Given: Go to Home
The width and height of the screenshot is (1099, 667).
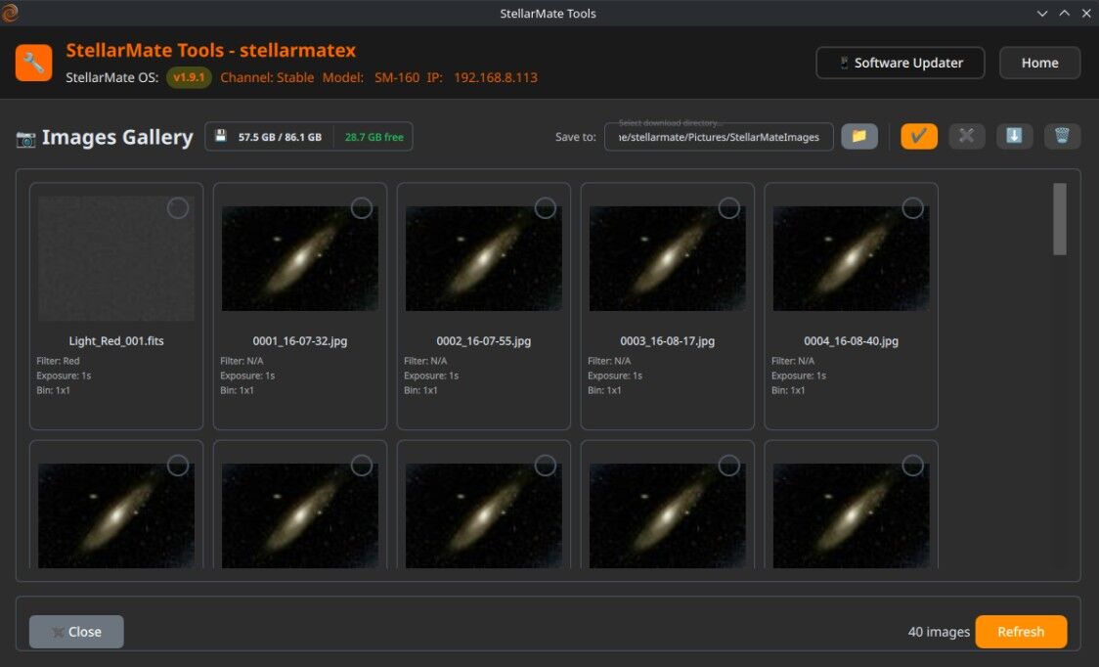Looking at the screenshot, I should point(1039,64).
